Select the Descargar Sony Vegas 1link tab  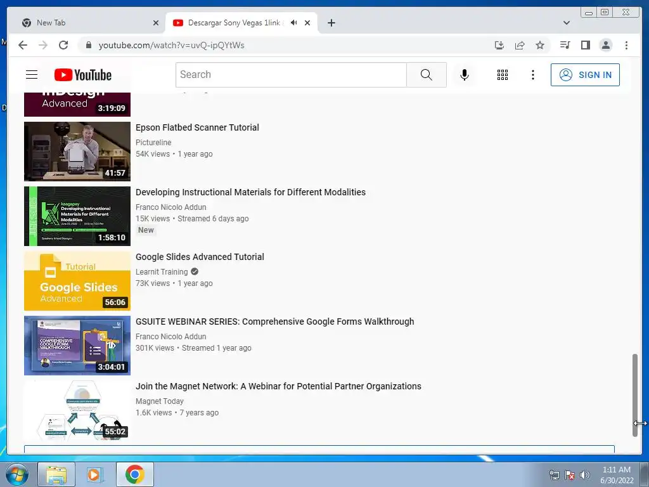click(234, 23)
